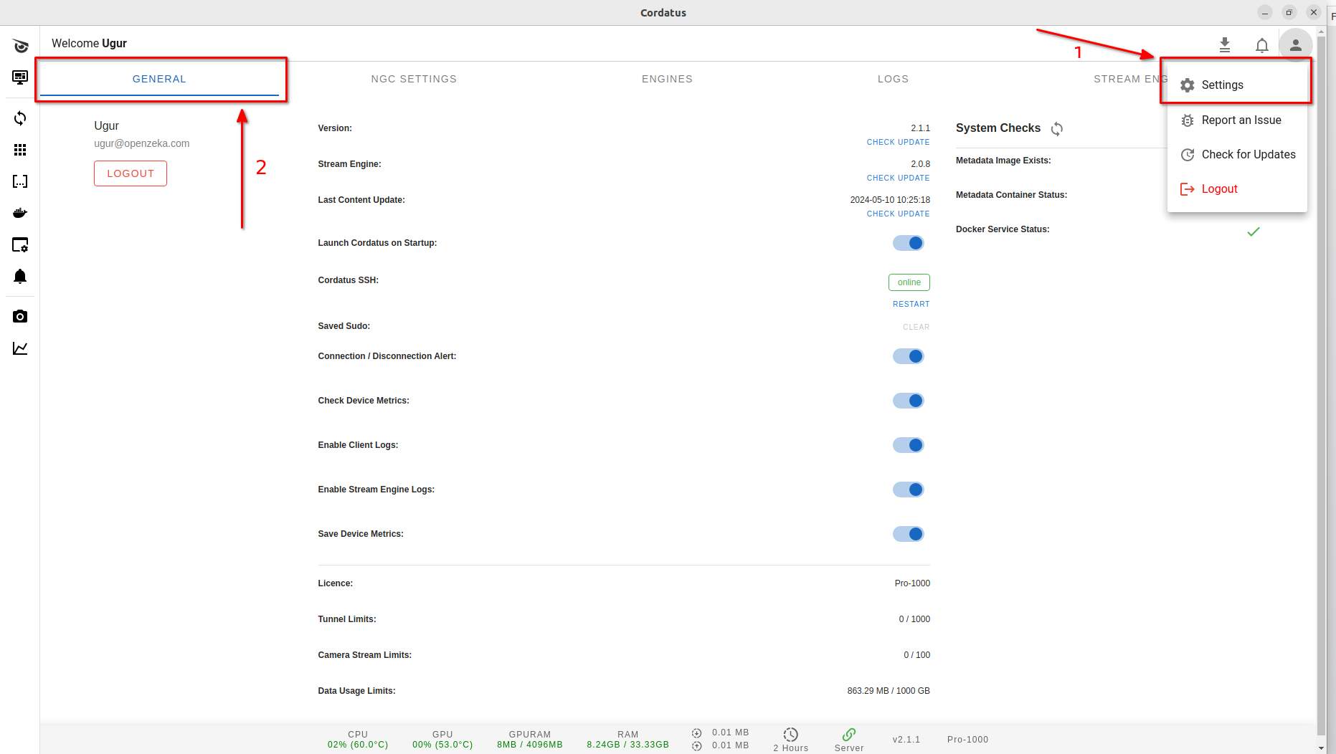The width and height of the screenshot is (1336, 754).
Task: Select Report an Issue menu item
Action: point(1237,120)
